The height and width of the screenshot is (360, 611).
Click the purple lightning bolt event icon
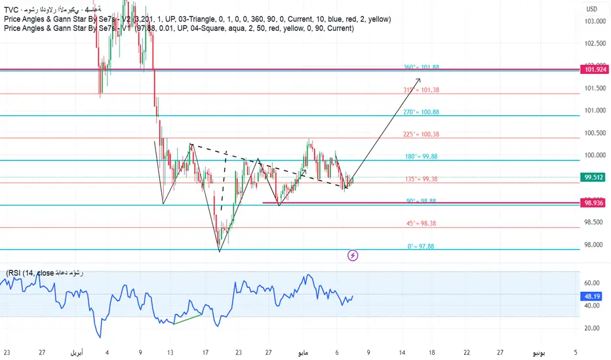tap(353, 255)
